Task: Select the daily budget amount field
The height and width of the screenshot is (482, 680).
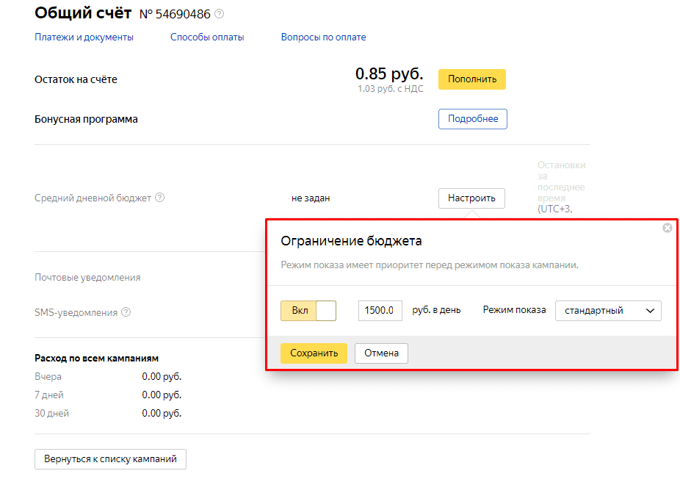Action: pos(380,310)
